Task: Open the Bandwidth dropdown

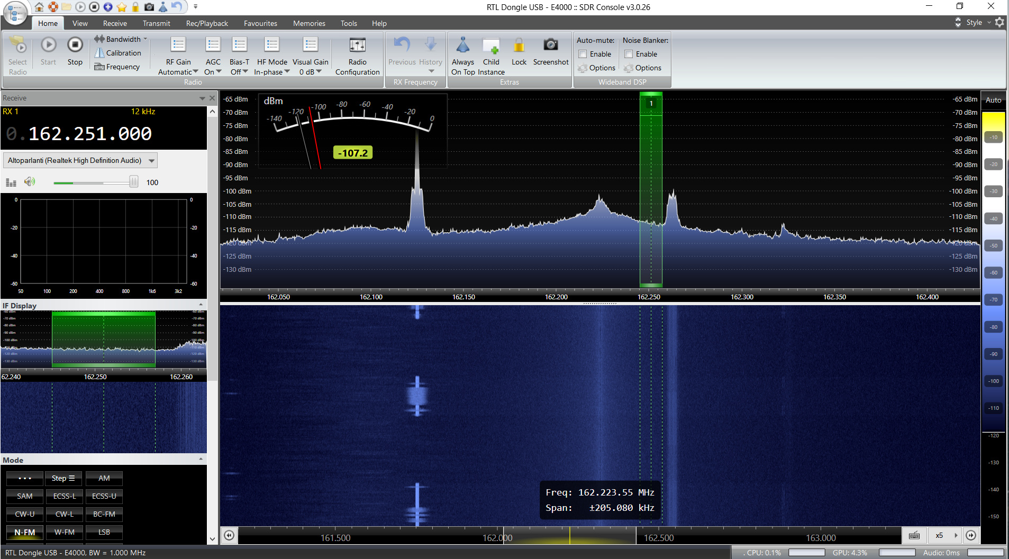Action: tap(121, 39)
